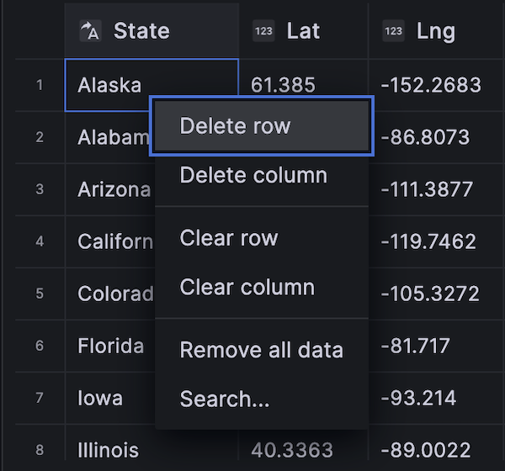The width and height of the screenshot is (505, 471).
Task: Click the Lng cell showing -152.2683
Action: coord(431,84)
